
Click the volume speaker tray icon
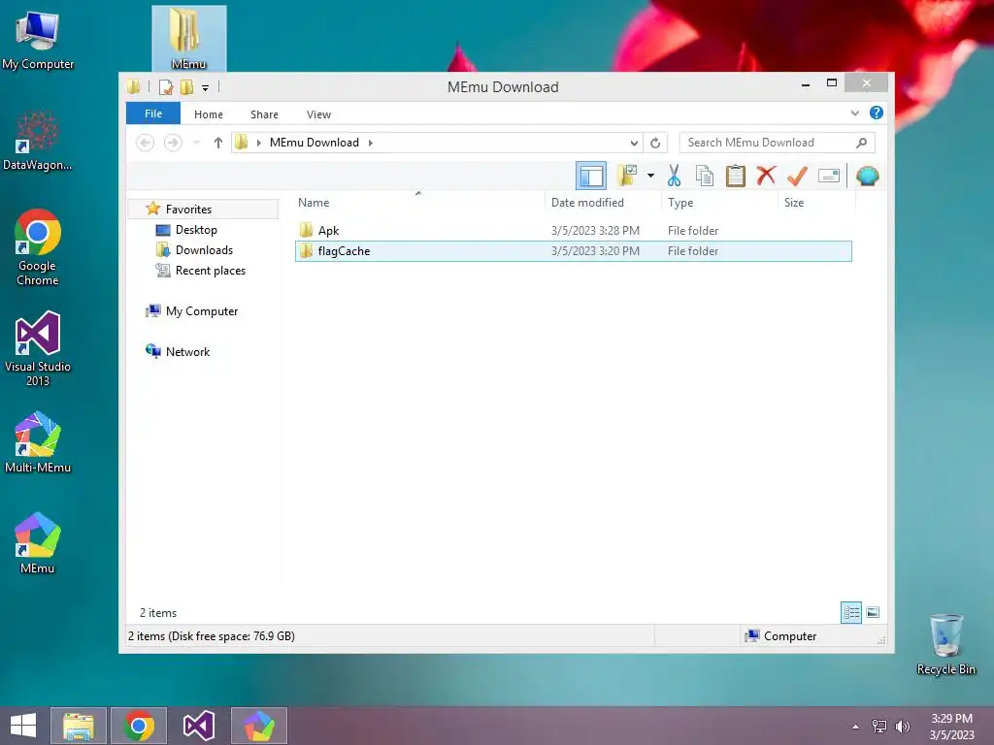[902, 727]
